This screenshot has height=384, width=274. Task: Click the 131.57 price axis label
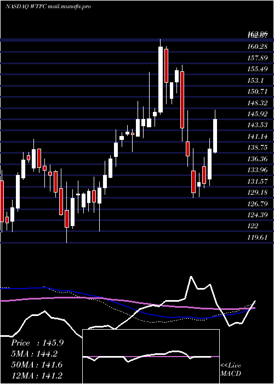point(257,182)
